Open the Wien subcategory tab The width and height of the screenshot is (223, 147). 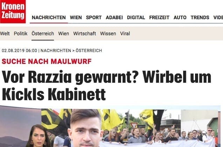[64, 34]
